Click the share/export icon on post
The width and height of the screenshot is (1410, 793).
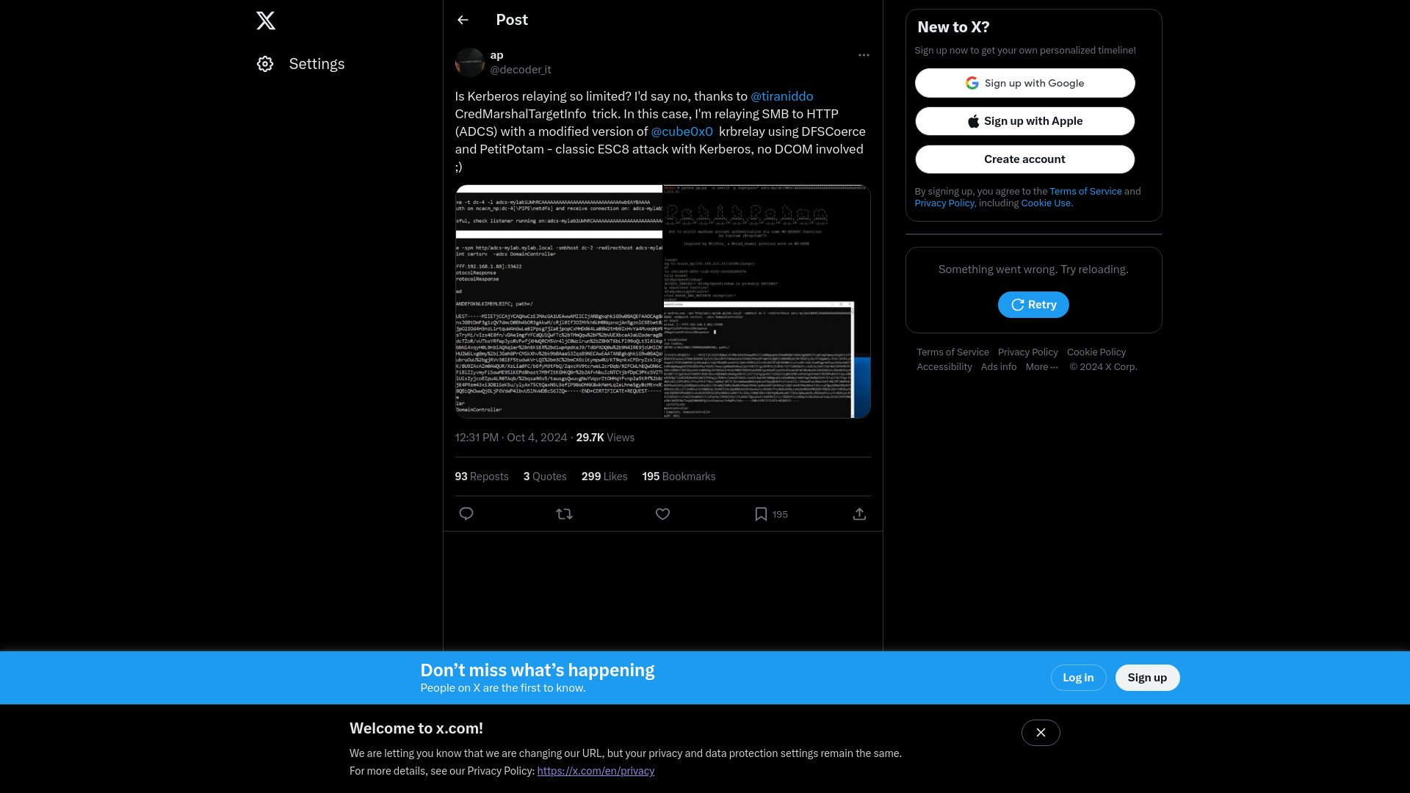(x=859, y=513)
